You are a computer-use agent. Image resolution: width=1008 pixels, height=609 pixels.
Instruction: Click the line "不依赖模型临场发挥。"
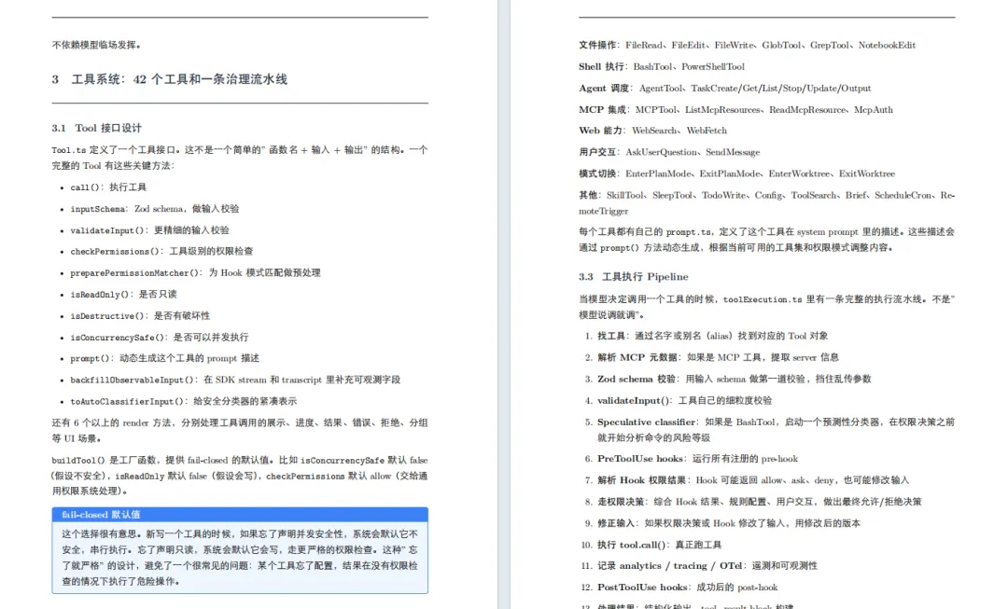coord(96,45)
